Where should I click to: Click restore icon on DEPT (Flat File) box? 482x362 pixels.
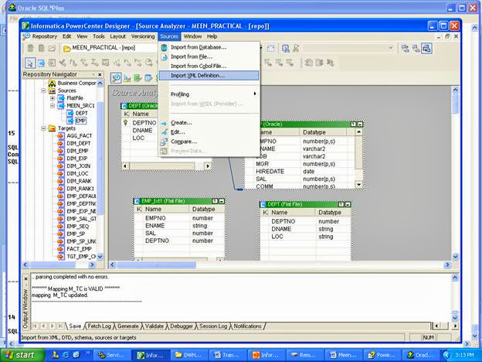[x=341, y=204]
